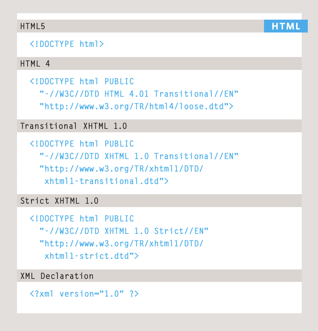Select the Strict XHTML 1.0 header
Image resolution: width=318 pixels, height=331 pixels.
click(x=159, y=201)
